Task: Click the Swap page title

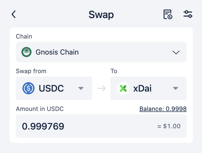Action: 101,15
